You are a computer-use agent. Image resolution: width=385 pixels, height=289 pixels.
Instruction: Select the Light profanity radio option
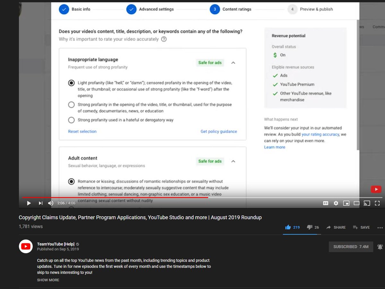tap(71, 83)
